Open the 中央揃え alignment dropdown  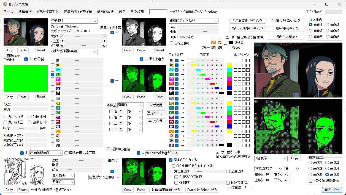coord(74,21)
